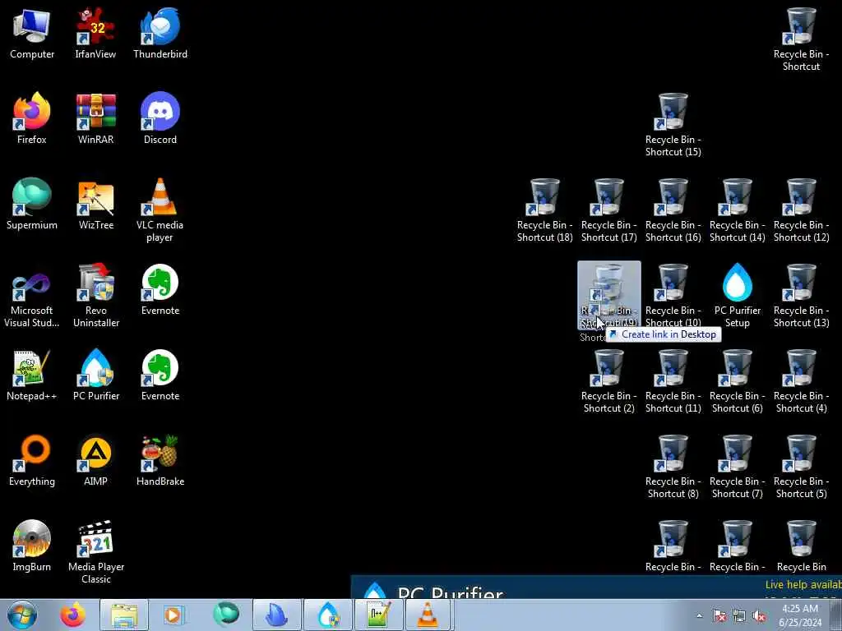The image size is (842, 631).
Task: Select Recycle Bin - Shortcut (16)
Action: click(x=673, y=210)
